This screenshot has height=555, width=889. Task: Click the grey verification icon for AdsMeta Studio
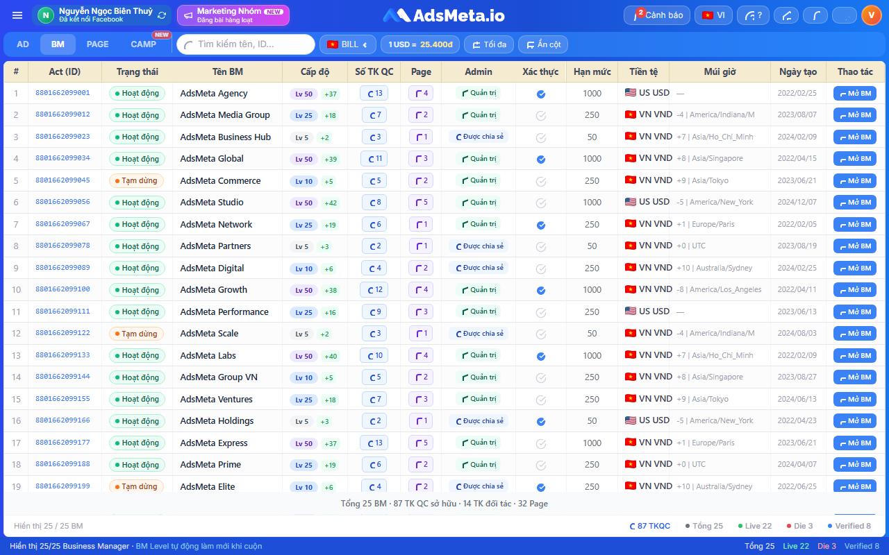pos(541,203)
